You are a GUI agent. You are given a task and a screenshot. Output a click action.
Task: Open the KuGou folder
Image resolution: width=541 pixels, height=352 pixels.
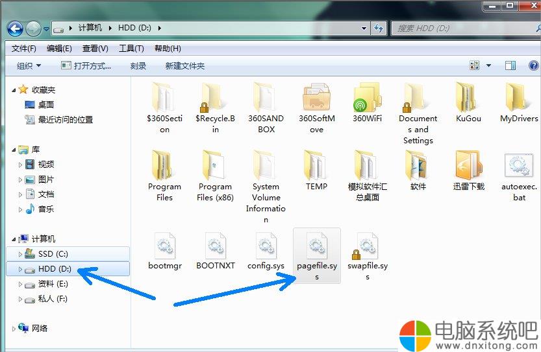point(468,97)
